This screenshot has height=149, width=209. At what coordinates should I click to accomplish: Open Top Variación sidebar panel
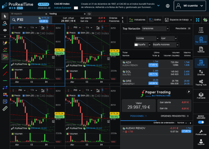201,40
